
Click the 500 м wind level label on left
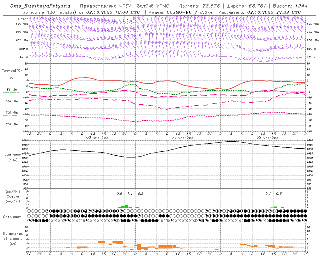point(24,49)
